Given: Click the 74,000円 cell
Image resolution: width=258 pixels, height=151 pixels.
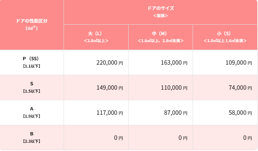Looking at the screenshot, I should pyautogui.click(x=225, y=87).
